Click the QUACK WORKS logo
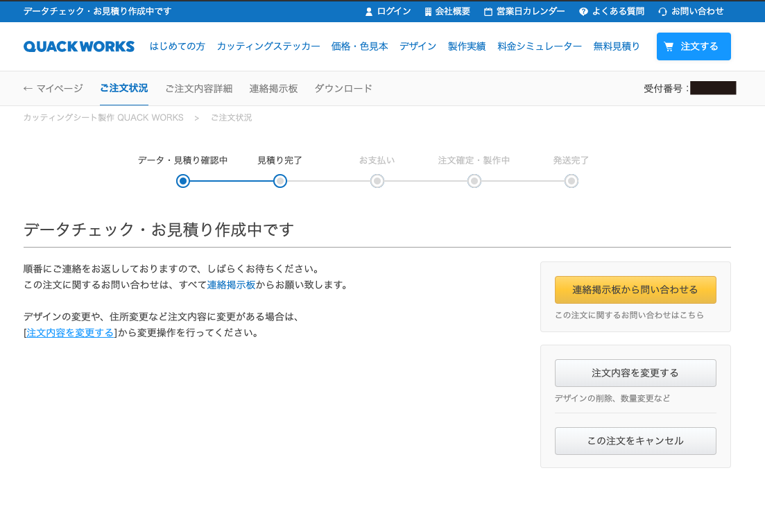765x509 pixels. pyautogui.click(x=79, y=46)
